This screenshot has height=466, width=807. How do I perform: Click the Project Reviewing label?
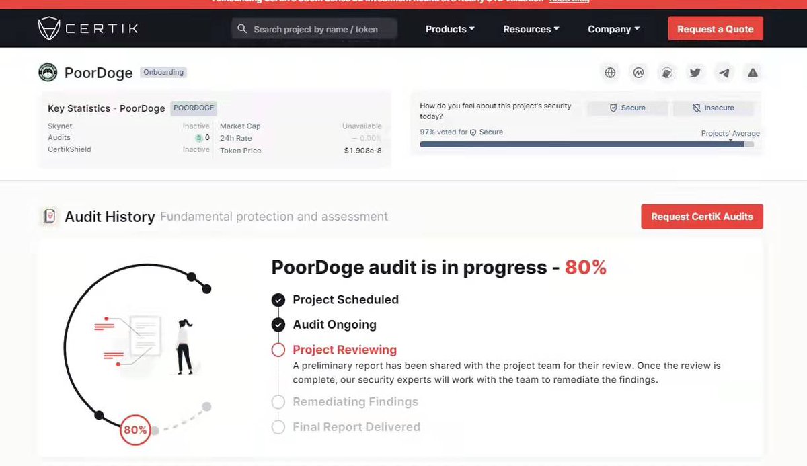(344, 350)
